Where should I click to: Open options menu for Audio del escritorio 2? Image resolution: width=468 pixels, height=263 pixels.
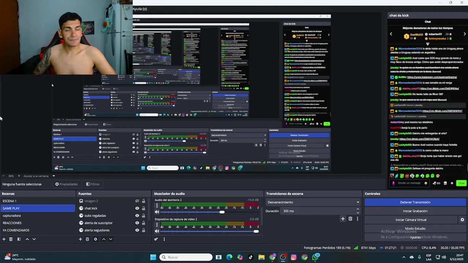click(157, 206)
